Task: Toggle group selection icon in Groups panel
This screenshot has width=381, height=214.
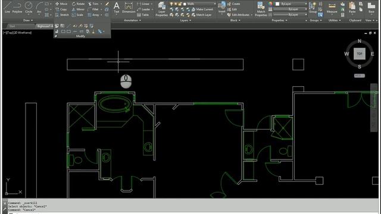Action: (x=320, y=15)
